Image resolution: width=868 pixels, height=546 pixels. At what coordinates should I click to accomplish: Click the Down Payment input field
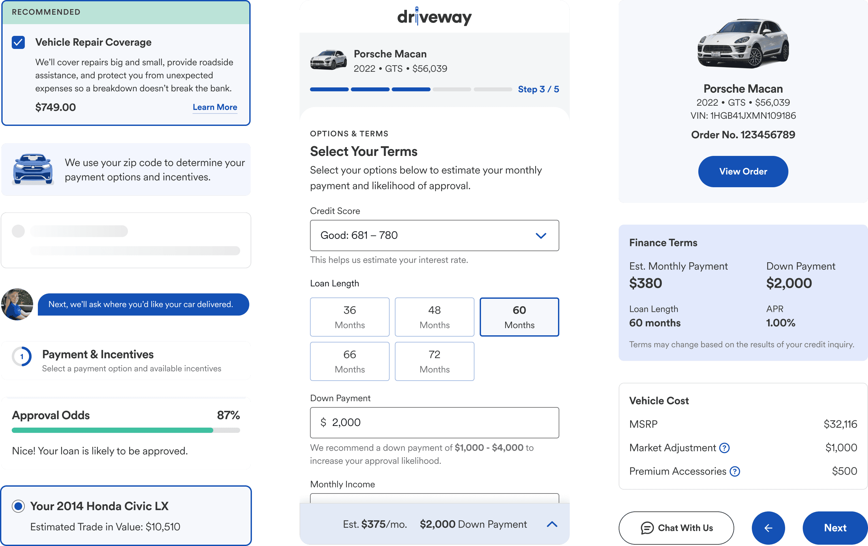[x=434, y=422]
